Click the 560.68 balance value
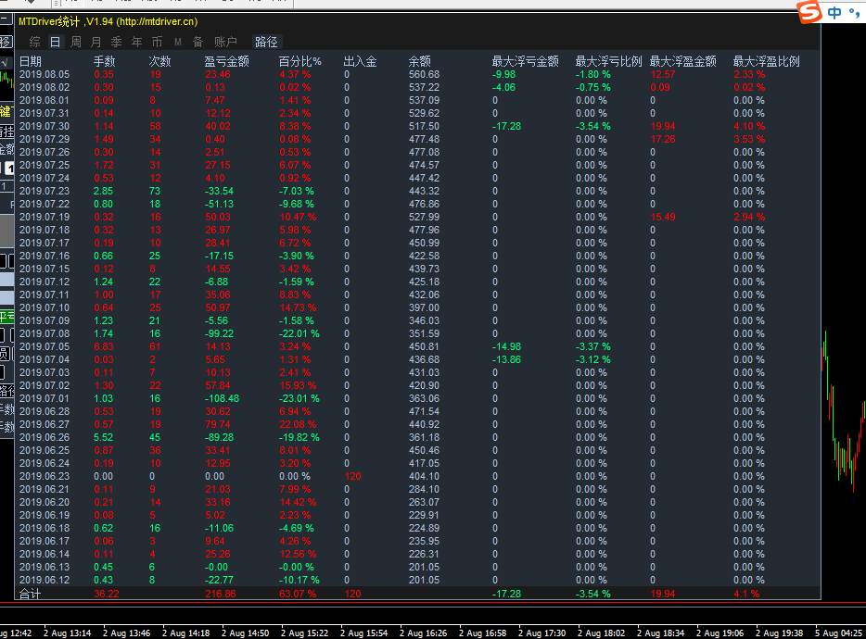Screen dimensions: 866x639 pos(424,74)
